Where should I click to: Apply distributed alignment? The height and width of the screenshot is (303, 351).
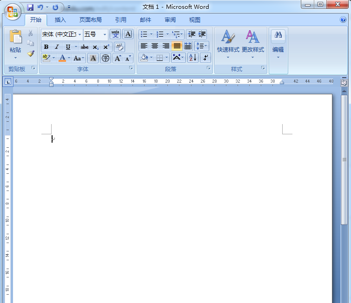coord(188,46)
